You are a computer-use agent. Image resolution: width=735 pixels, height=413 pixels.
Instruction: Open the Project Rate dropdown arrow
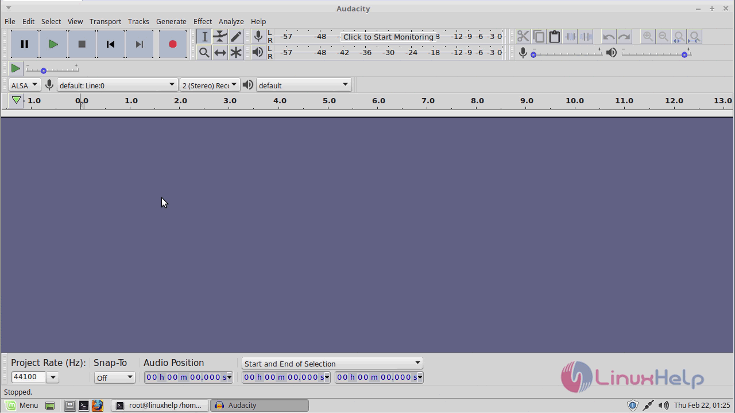click(53, 377)
